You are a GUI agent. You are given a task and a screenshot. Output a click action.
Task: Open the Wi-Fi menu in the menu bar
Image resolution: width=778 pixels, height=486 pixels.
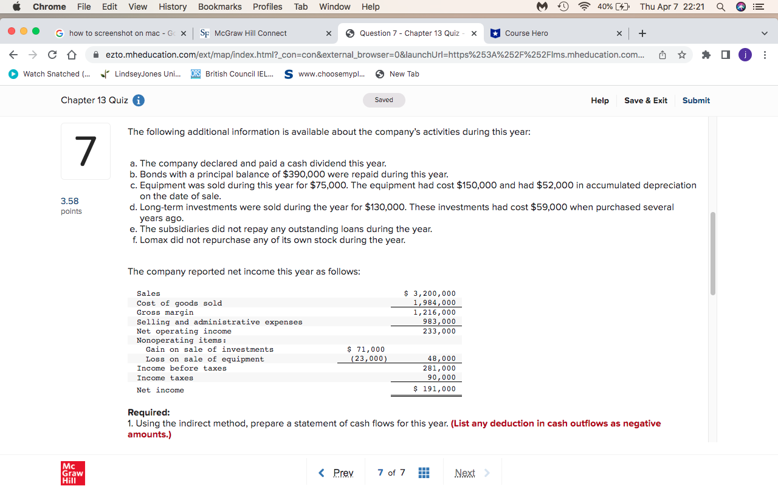[x=582, y=7]
